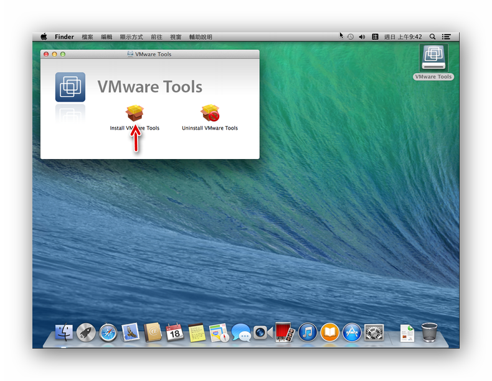Open the Apple menu
The width and height of the screenshot is (492, 381).
pos(44,37)
